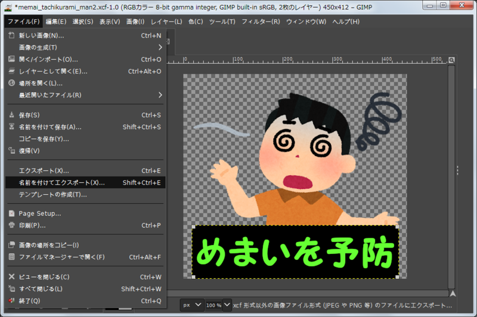Open the ウィンドウ(W) menu
Image resolution: width=477 pixels, height=317 pixels.
click(x=306, y=21)
